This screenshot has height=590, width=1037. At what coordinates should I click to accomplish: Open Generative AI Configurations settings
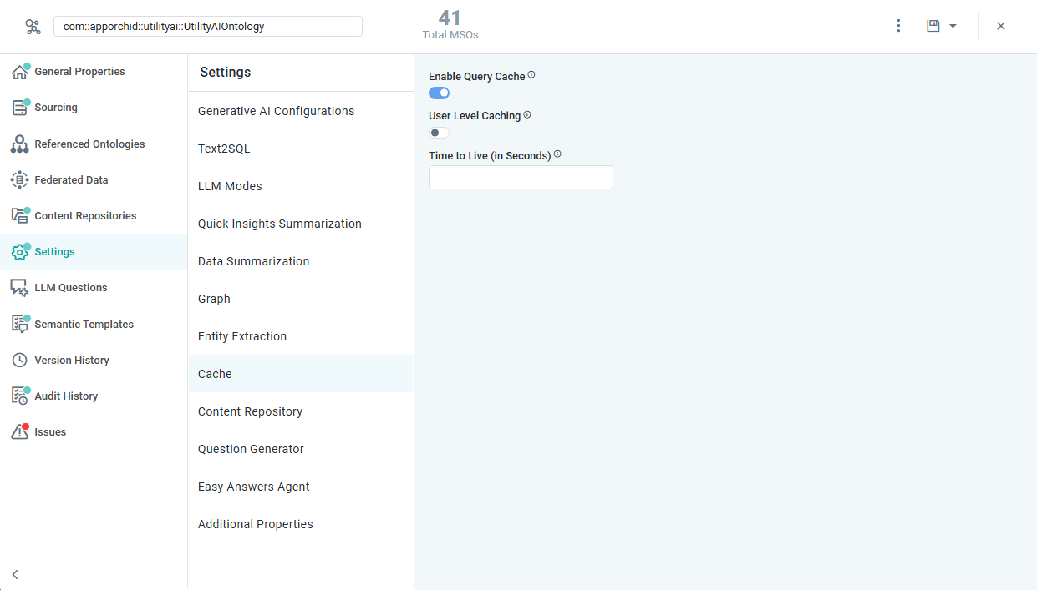point(301,111)
